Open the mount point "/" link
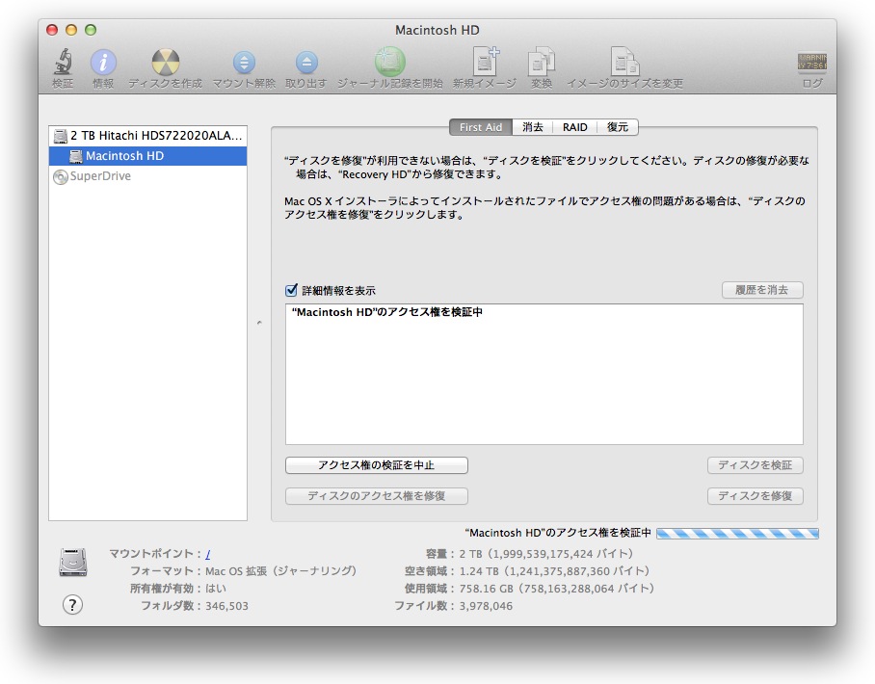Viewport: 875px width, 684px height. tap(208, 554)
